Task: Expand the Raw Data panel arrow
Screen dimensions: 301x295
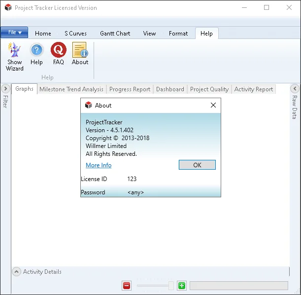Action: pos(295,89)
